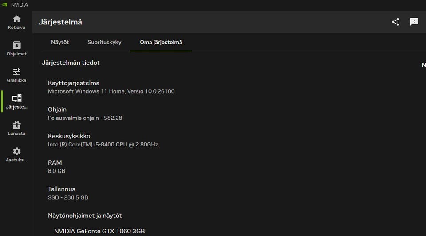Click the Windows 11 Home version text
The width and height of the screenshot is (426, 236).
(x=111, y=91)
